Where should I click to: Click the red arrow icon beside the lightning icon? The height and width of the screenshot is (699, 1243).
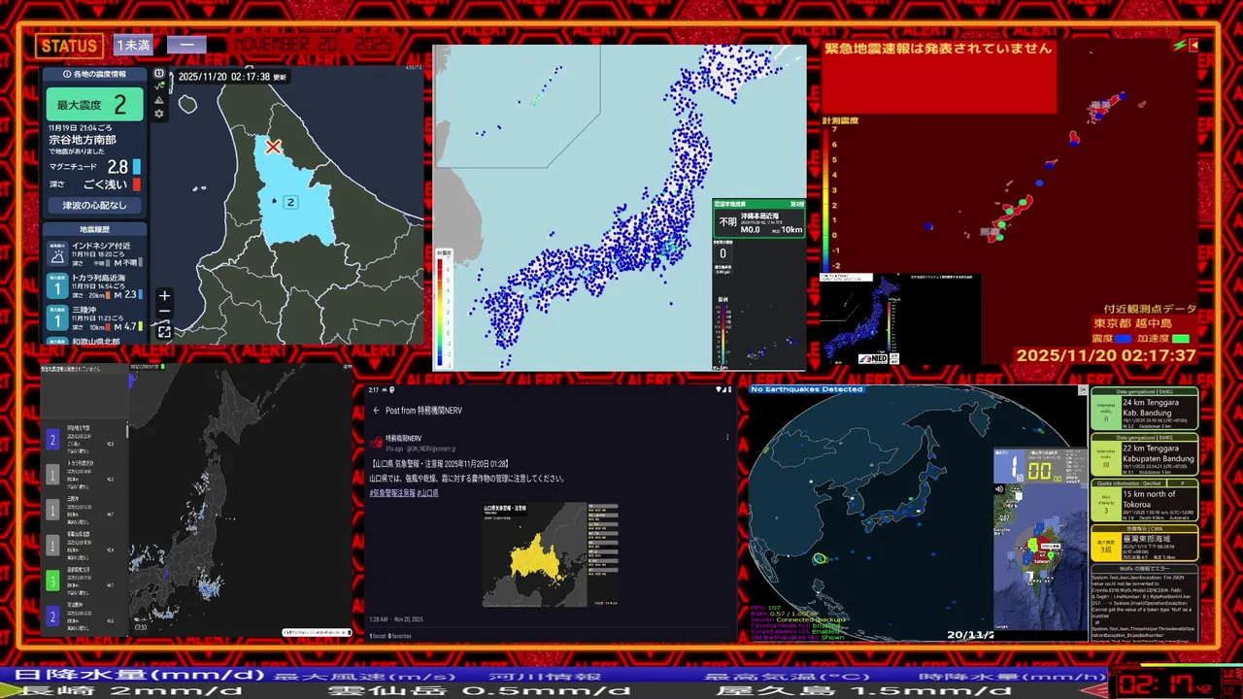[x=1194, y=45]
